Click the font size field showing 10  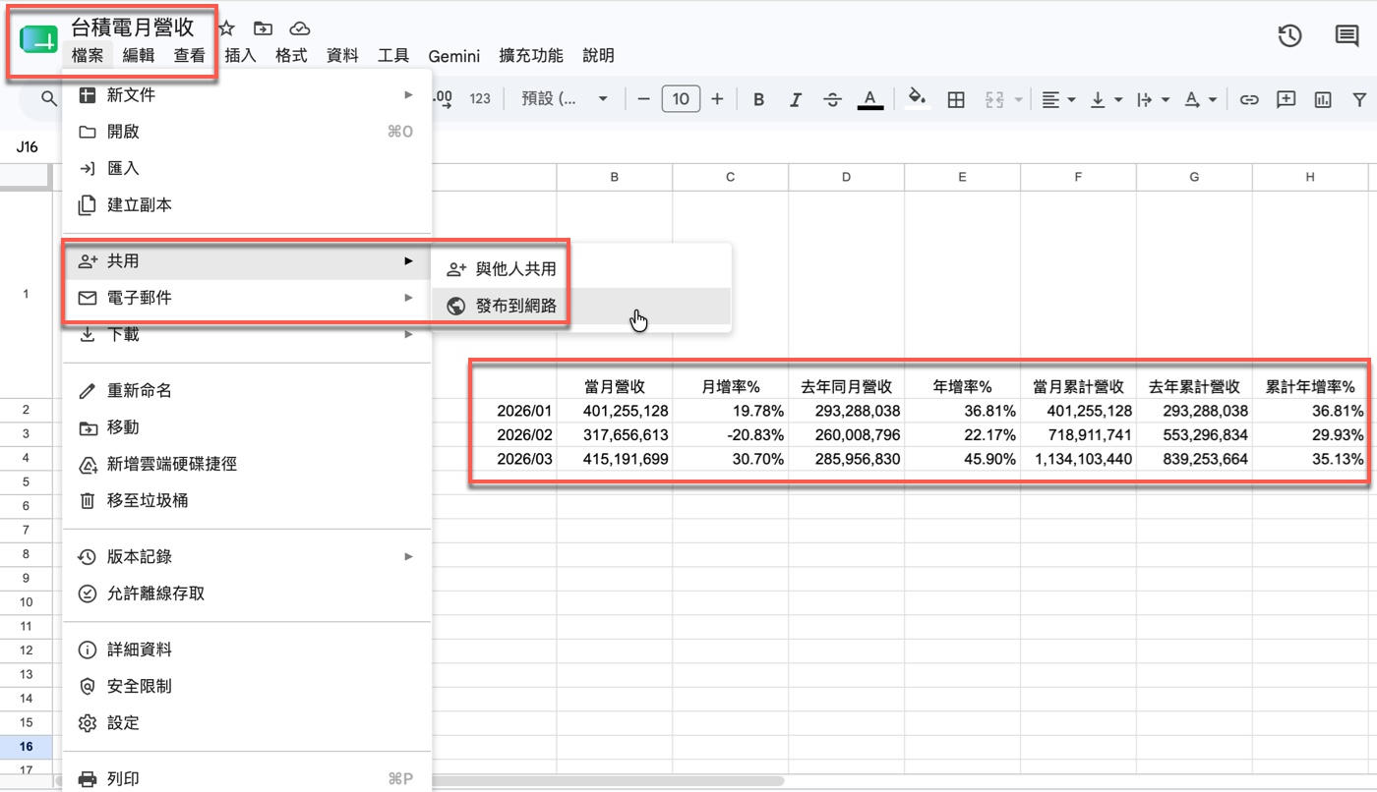click(x=681, y=99)
